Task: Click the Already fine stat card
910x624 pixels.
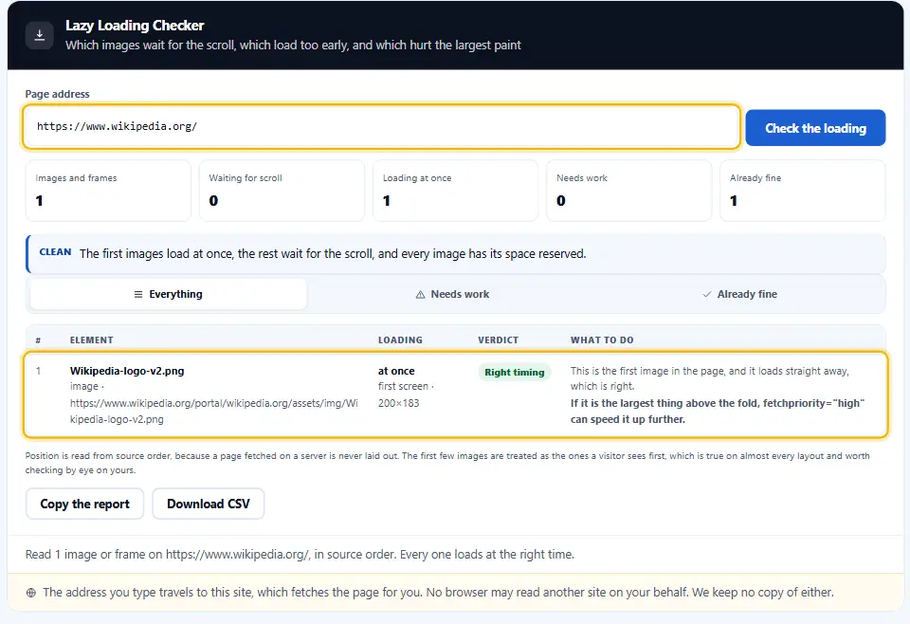Action: [803, 191]
